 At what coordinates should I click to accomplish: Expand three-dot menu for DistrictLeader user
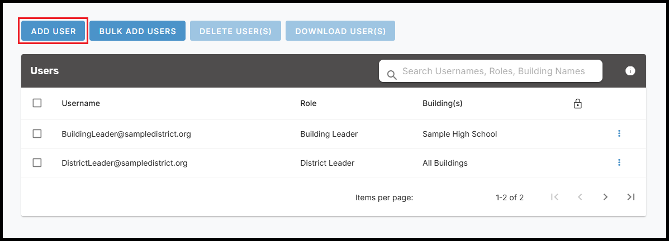point(619,162)
